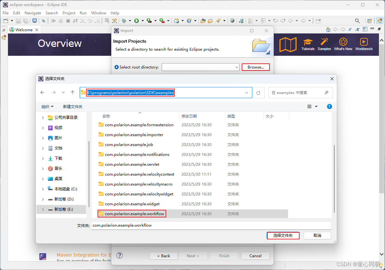Expand the 本地磁盘 (C:) tree node

[43, 189]
